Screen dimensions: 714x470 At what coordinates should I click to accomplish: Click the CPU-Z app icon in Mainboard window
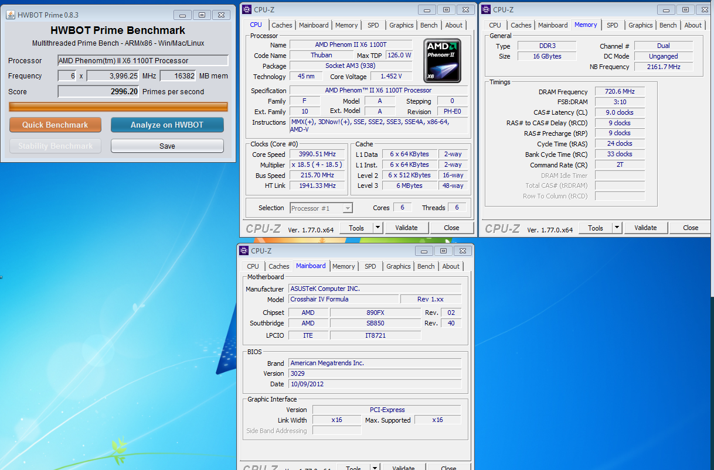click(244, 251)
